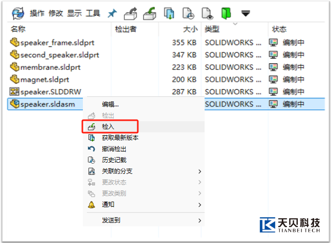Expand the 通知 submenu arrow
331x243 pixels.
[x=200, y=205]
